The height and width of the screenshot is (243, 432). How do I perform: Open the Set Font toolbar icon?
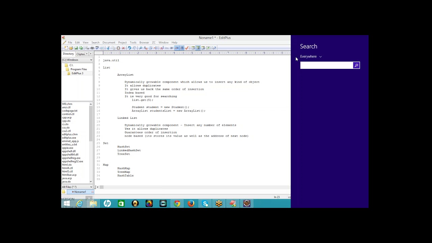[x=162, y=48]
